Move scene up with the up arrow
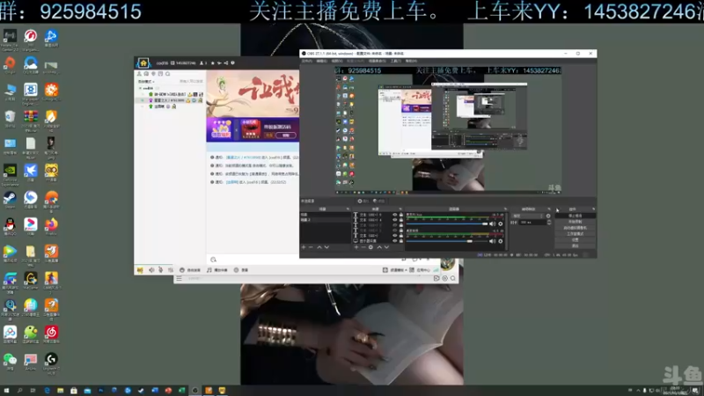 [x=319, y=247]
